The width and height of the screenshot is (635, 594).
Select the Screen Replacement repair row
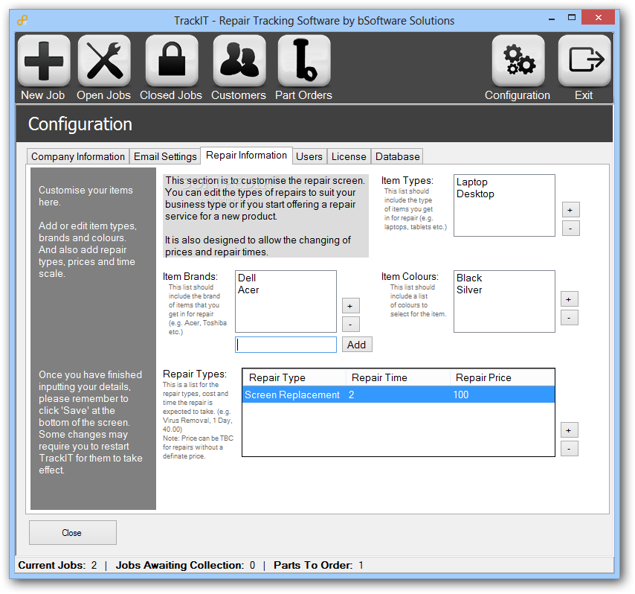[x=399, y=395]
